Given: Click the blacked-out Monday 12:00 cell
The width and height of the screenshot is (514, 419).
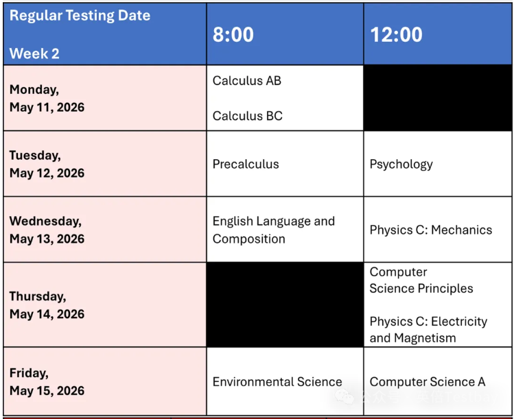Looking at the screenshot, I should [x=437, y=98].
